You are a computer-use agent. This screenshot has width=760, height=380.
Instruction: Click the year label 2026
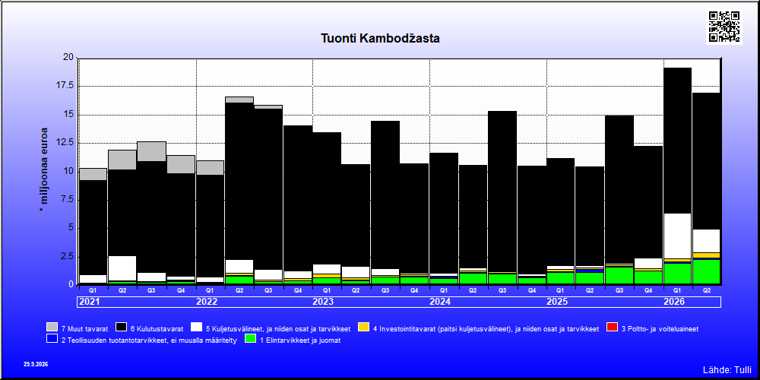[x=674, y=302]
